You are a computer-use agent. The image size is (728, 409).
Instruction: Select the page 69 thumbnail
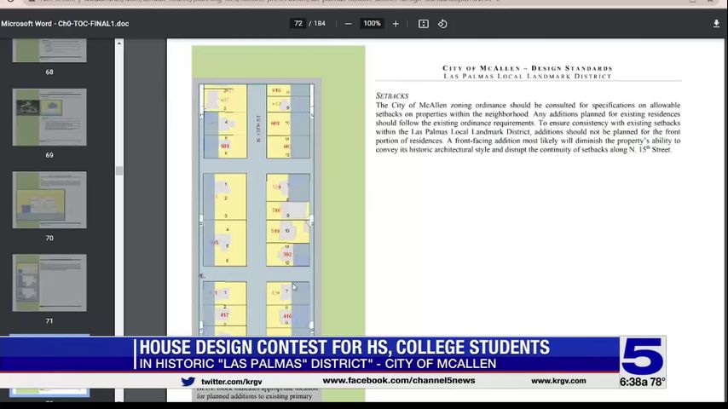[x=49, y=118]
